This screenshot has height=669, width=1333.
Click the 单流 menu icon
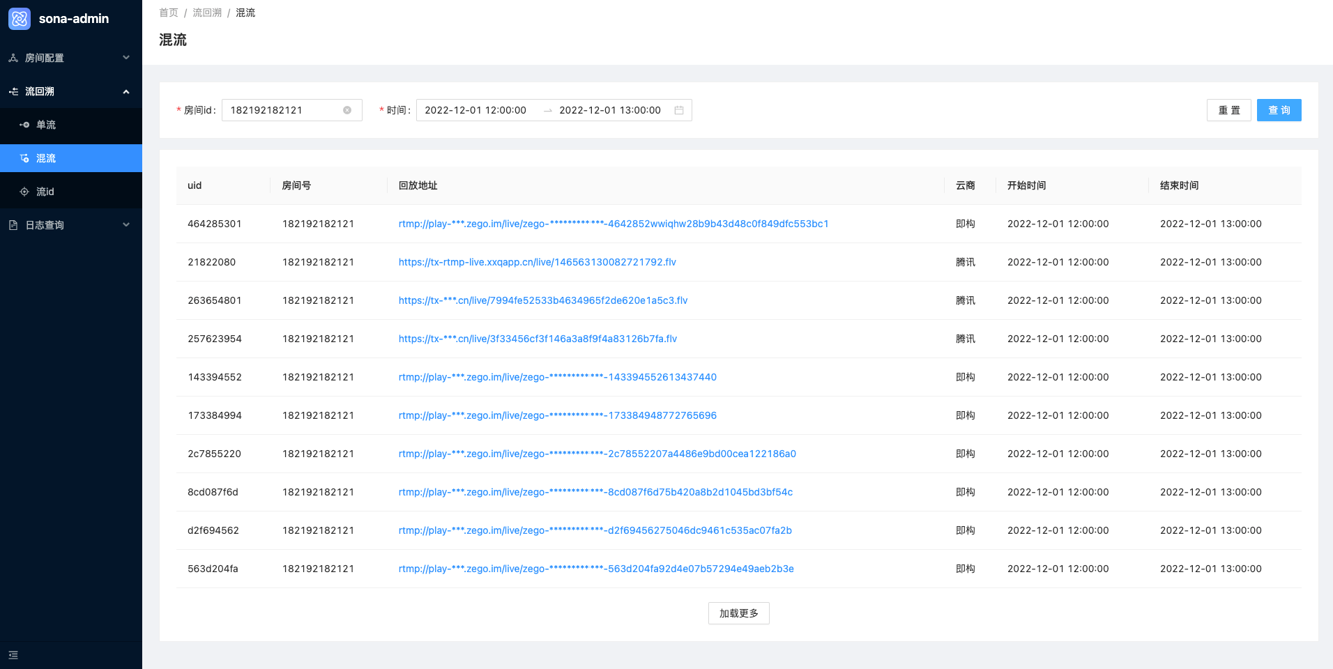click(24, 125)
